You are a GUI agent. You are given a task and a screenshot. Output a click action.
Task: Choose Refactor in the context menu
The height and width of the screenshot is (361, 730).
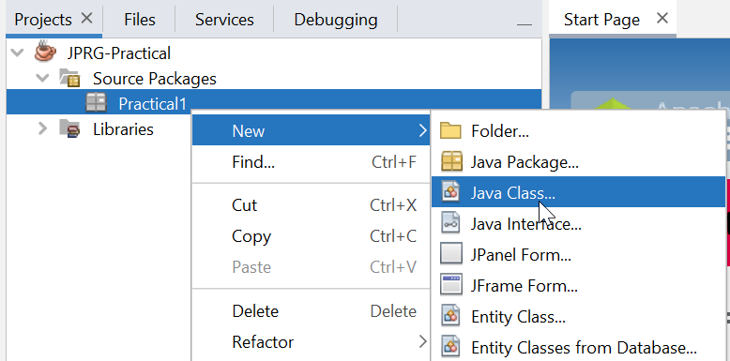(x=312, y=342)
